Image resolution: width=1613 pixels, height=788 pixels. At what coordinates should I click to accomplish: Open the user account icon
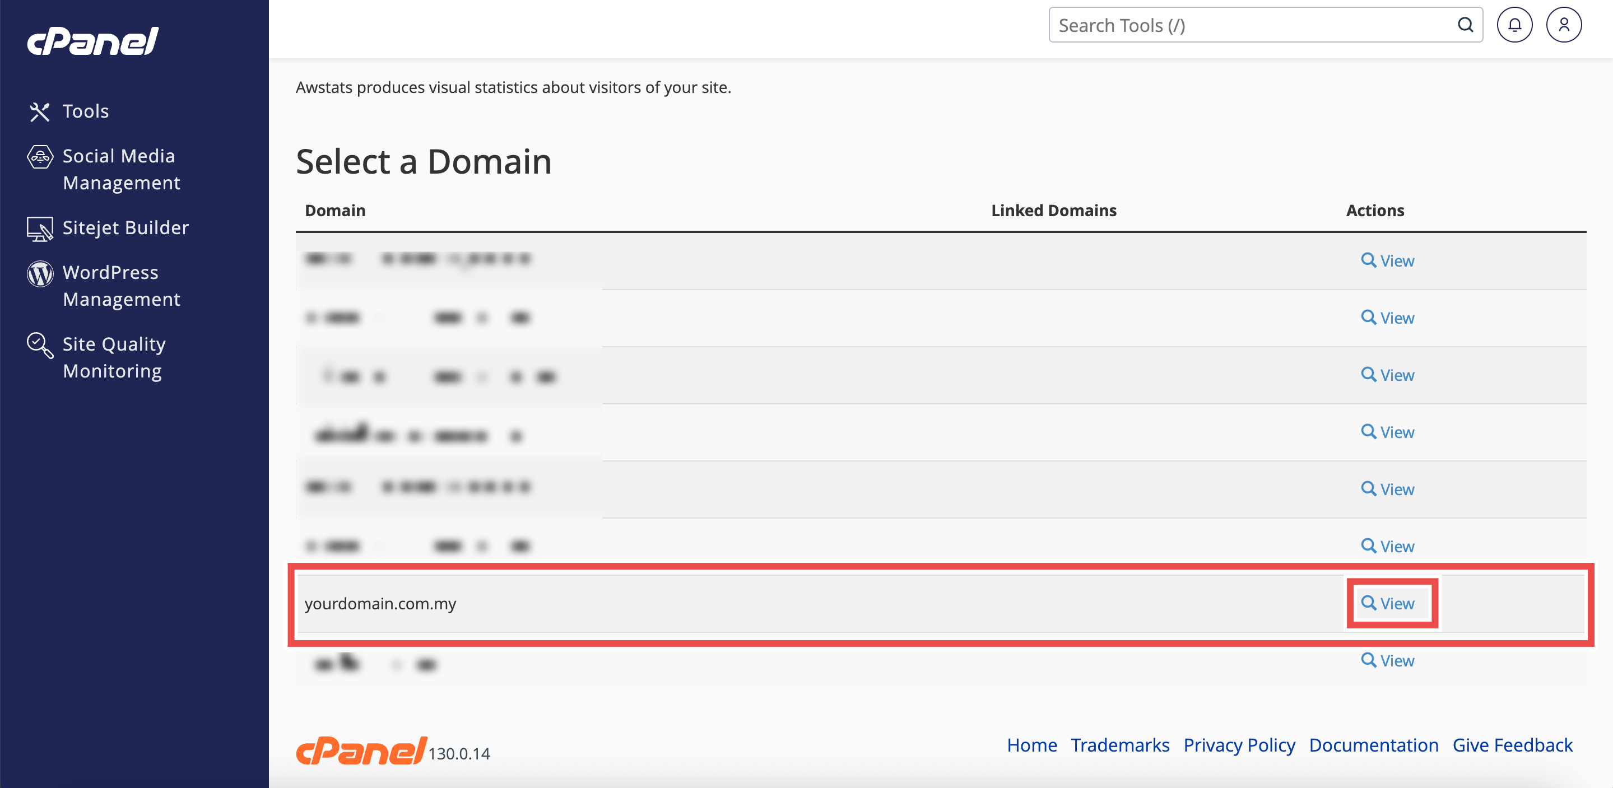click(1563, 25)
